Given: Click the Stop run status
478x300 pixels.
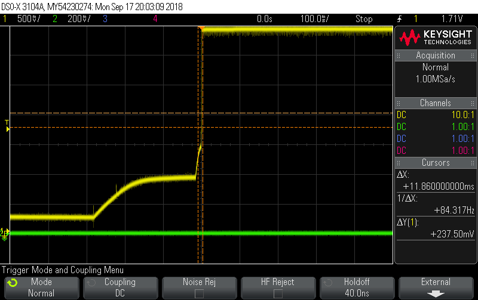Looking at the screenshot, I should (x=364, y=19).
